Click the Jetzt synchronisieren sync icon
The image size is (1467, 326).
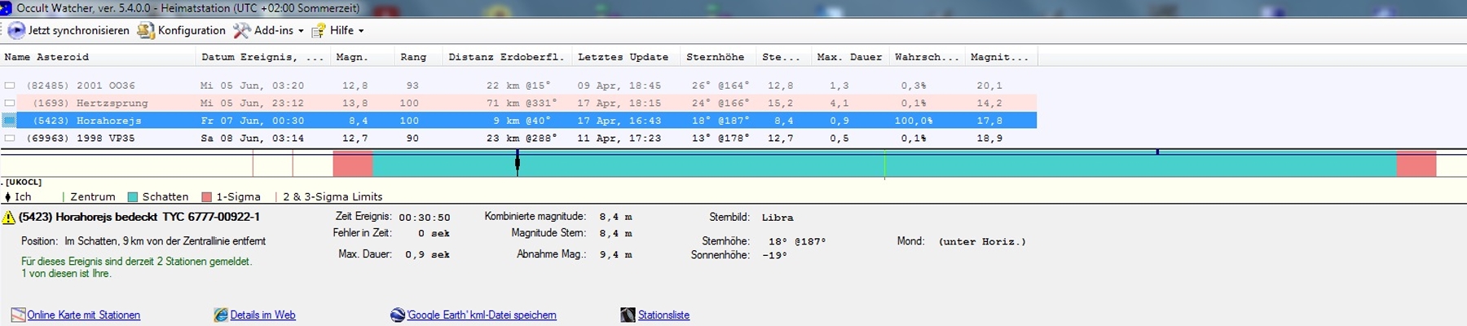pos(15,31)
